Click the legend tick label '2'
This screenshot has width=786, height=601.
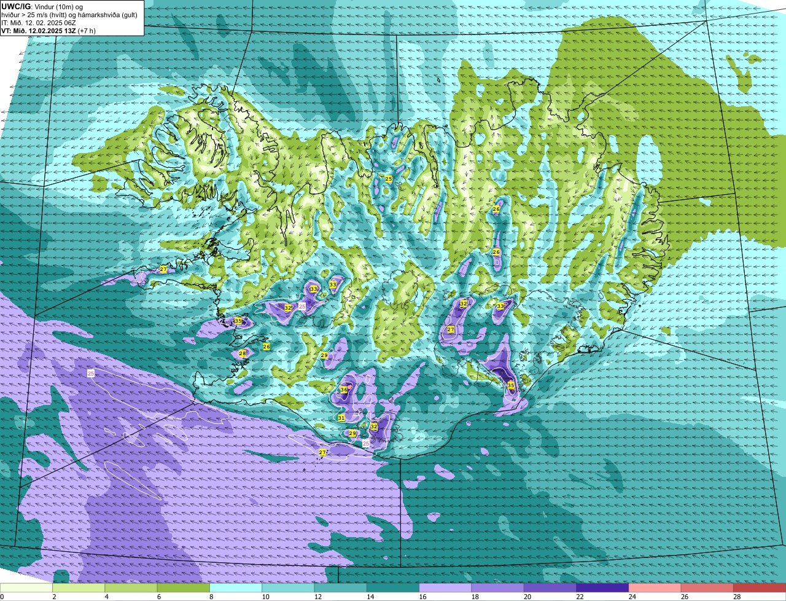54,597
